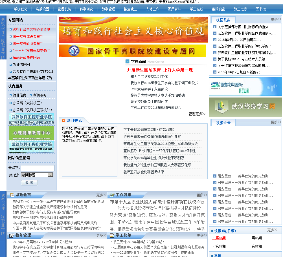The width and height of the screenshot is (283, 257).
Task: Click the 学工快讯 section icon
Action: point(112,235)
